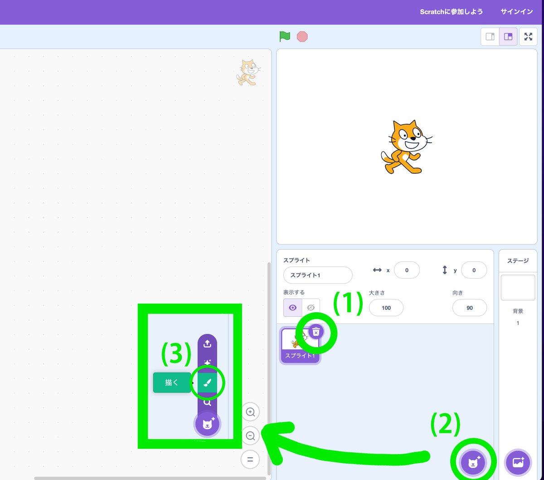Click the workspace horizontal scrollbar

pyautogui.click(x=150, y=478)
